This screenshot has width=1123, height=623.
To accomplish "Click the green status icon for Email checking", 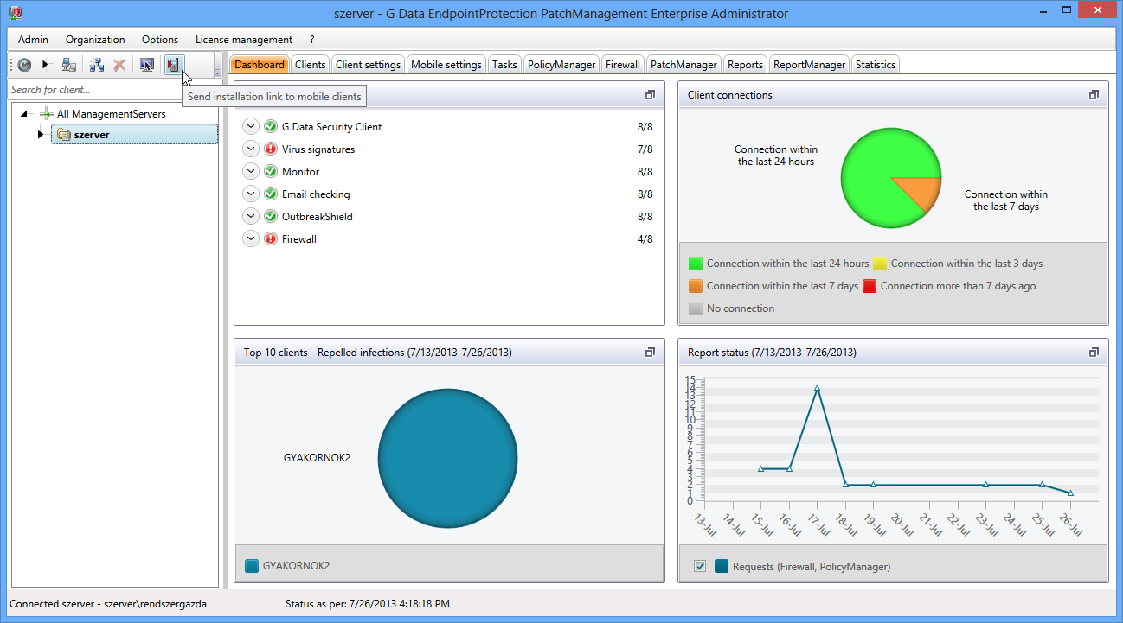I will pos(271,194).
